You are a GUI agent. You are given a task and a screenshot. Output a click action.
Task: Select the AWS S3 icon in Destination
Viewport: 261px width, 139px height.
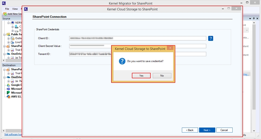pos(8,96)
